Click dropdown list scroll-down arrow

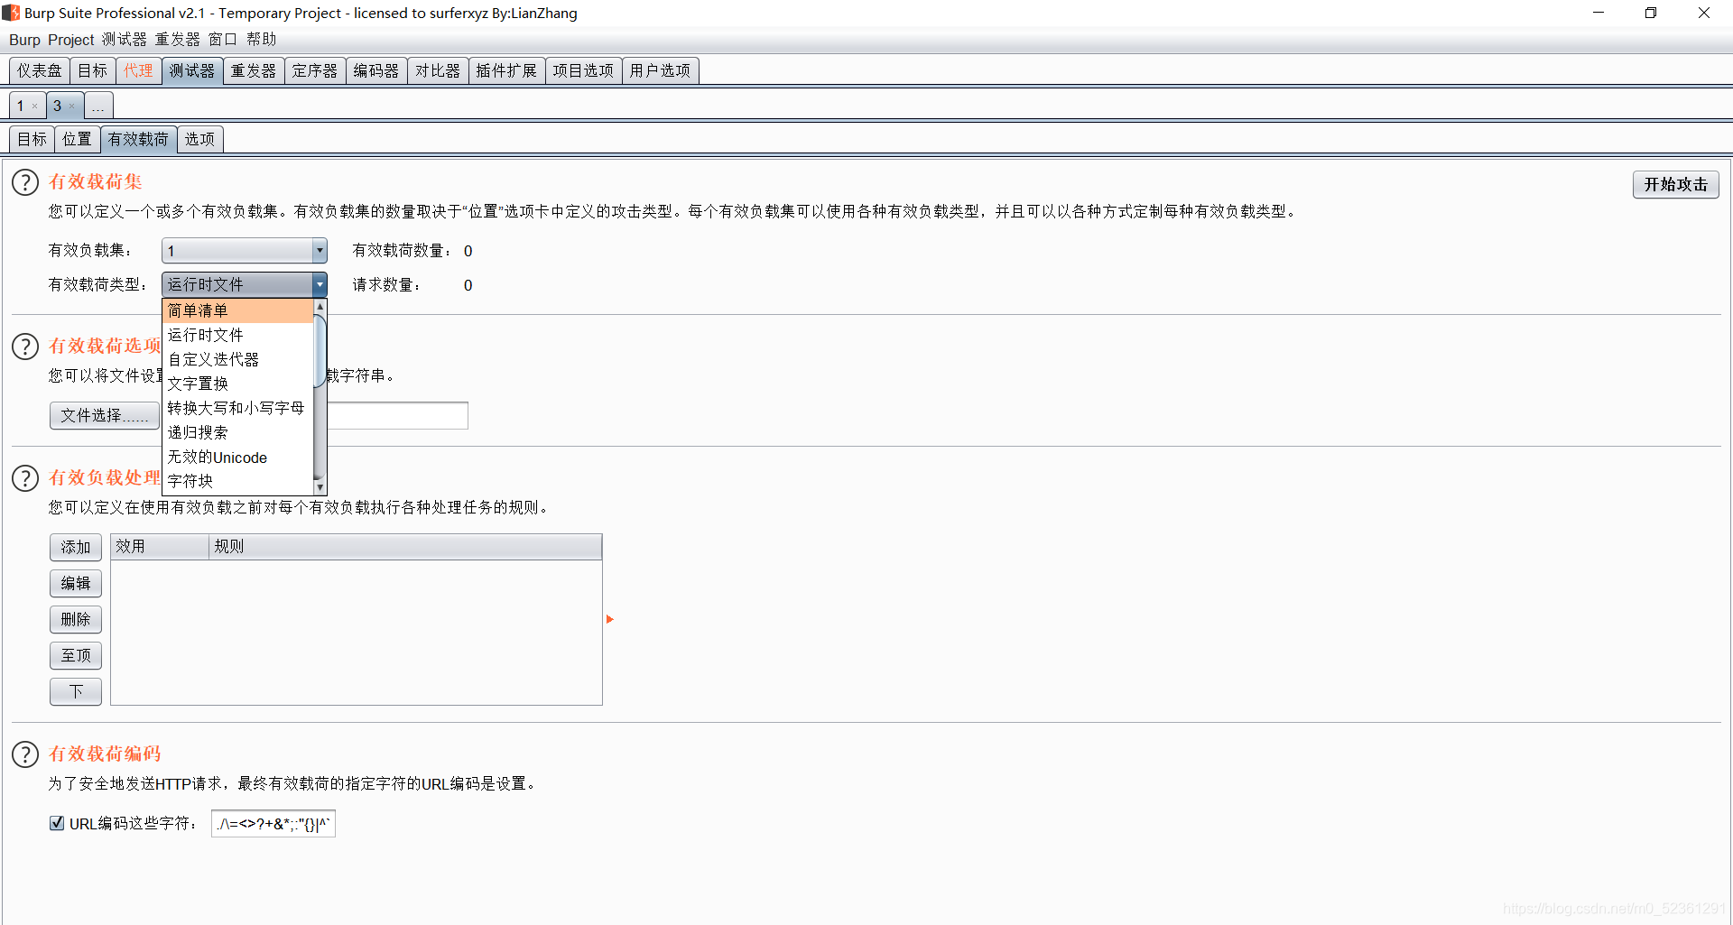320,487
